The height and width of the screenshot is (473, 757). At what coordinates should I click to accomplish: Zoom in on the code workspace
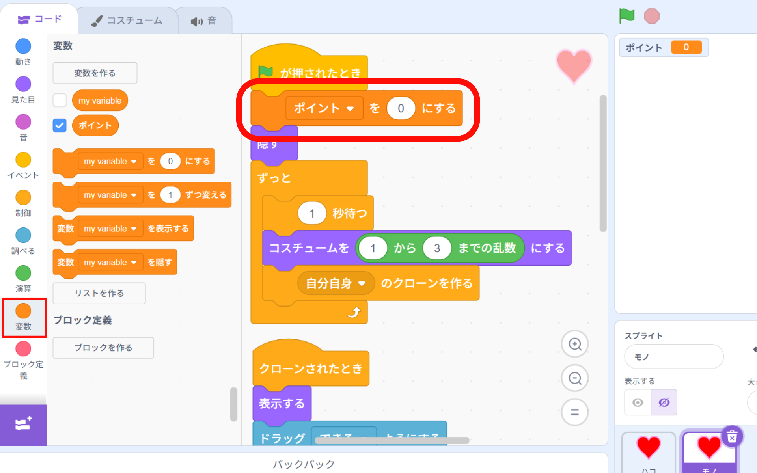click(x=575, y=344)
